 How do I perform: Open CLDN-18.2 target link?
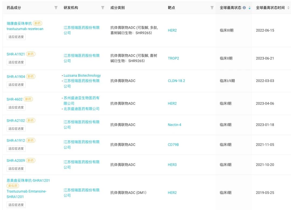click(176, 81)
